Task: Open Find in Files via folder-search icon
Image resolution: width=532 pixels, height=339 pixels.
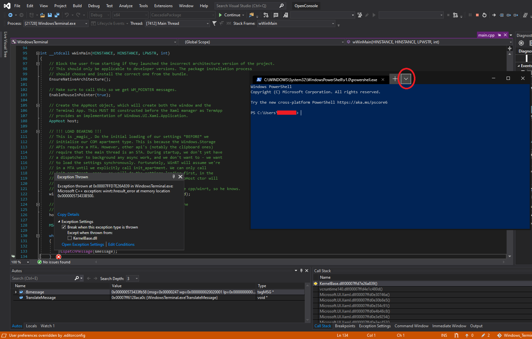Action: pos(251,15)
